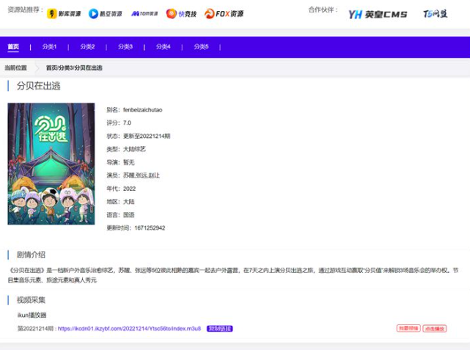
Task: Click the 我要报错 report button
Action: point(408,329)
